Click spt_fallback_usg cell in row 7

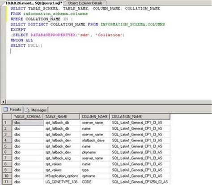(x=62, y=158)
